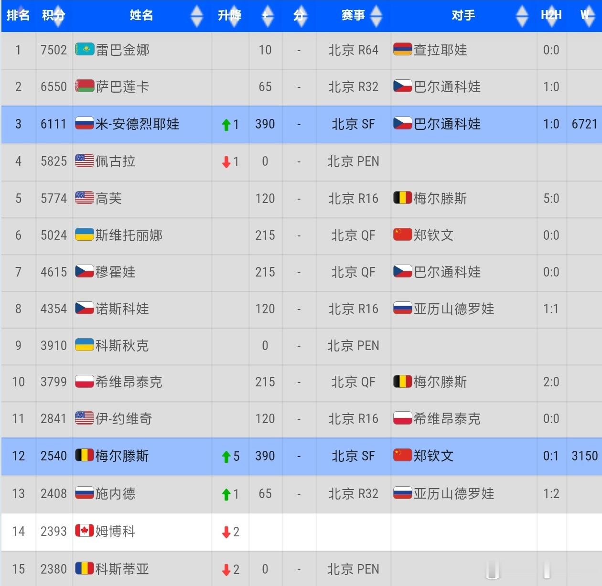
Task: Tap the Canadian flag beside 姆博科
Action: [x=85, y=531]
